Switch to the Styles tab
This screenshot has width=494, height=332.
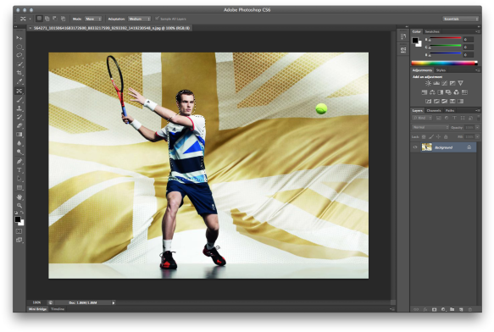point(441,70)
